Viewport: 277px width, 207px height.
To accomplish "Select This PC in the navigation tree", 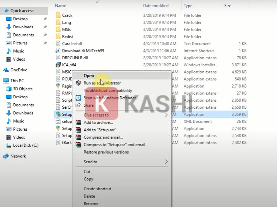I will 17,81.
